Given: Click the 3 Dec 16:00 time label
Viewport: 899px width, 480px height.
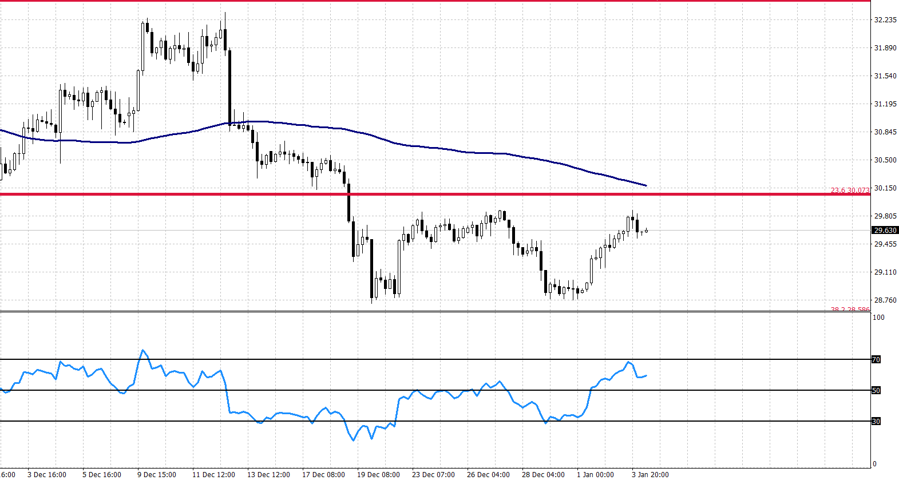Looking at the screenshot, I should click(x=47, y=474).
